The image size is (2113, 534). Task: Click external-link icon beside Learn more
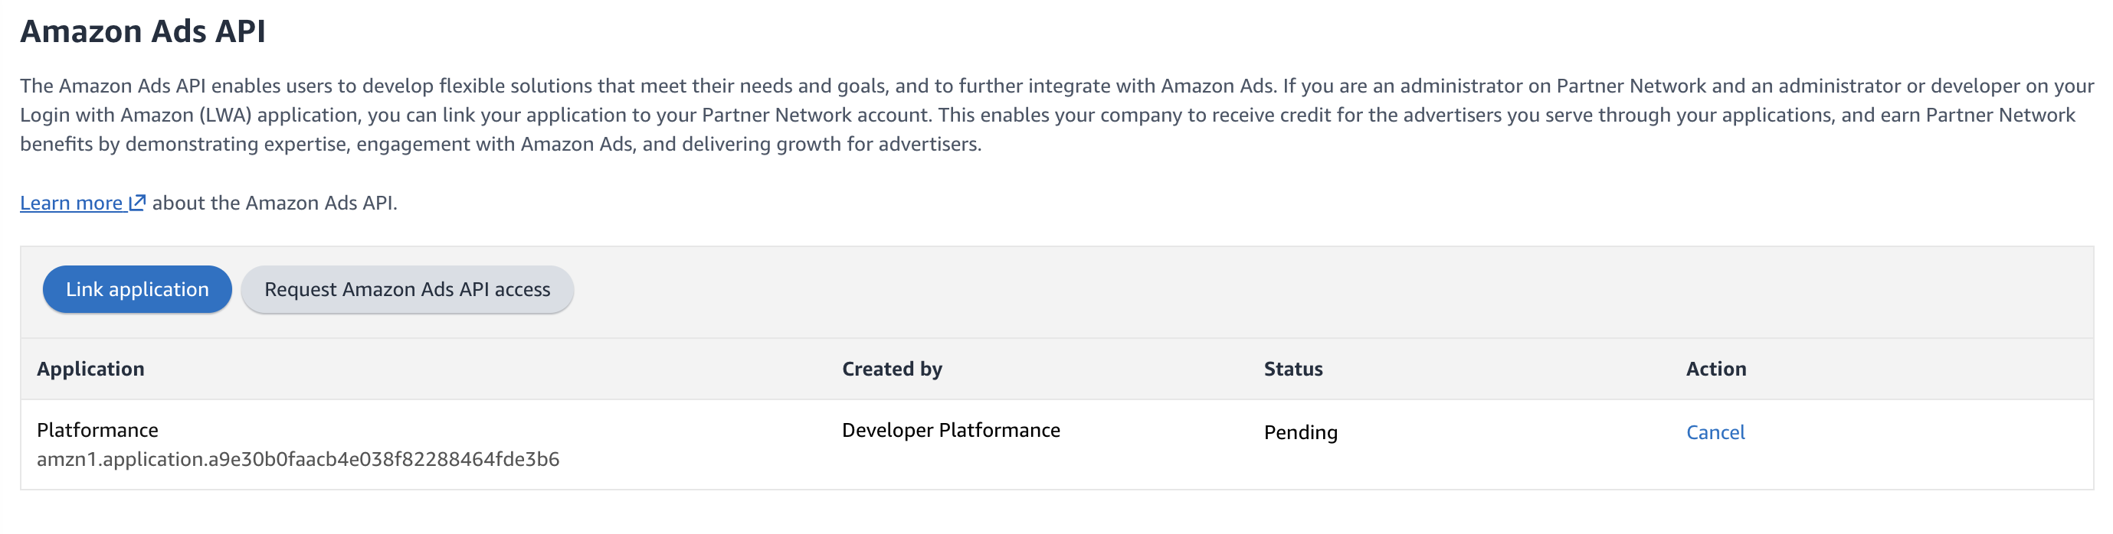click(x=137, y=202)
